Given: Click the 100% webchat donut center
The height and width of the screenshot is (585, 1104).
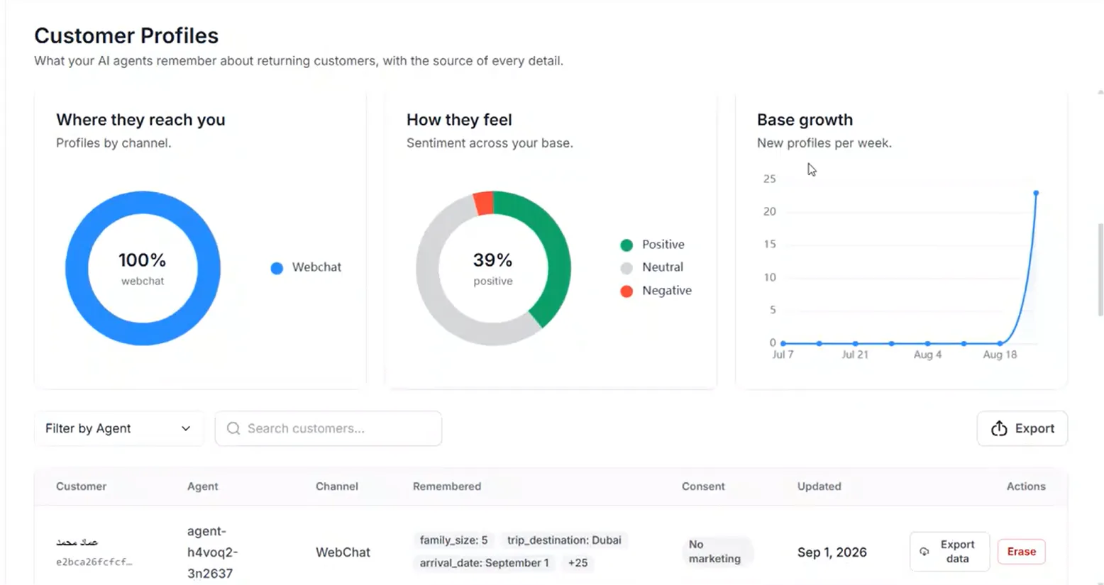Looking at the screenshot, I should coord(143,268).
